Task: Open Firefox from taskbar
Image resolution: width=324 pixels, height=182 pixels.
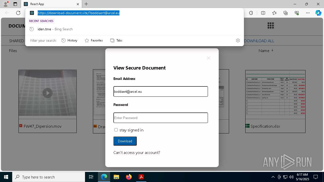Action: click(129, 177)
